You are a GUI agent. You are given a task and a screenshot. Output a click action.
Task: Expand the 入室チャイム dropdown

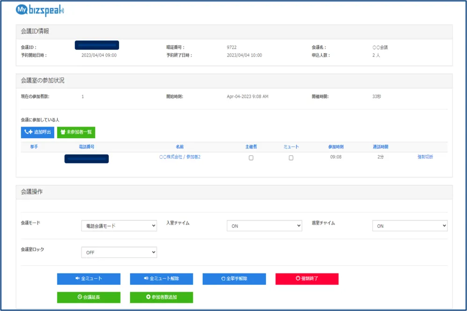point(264,226)
